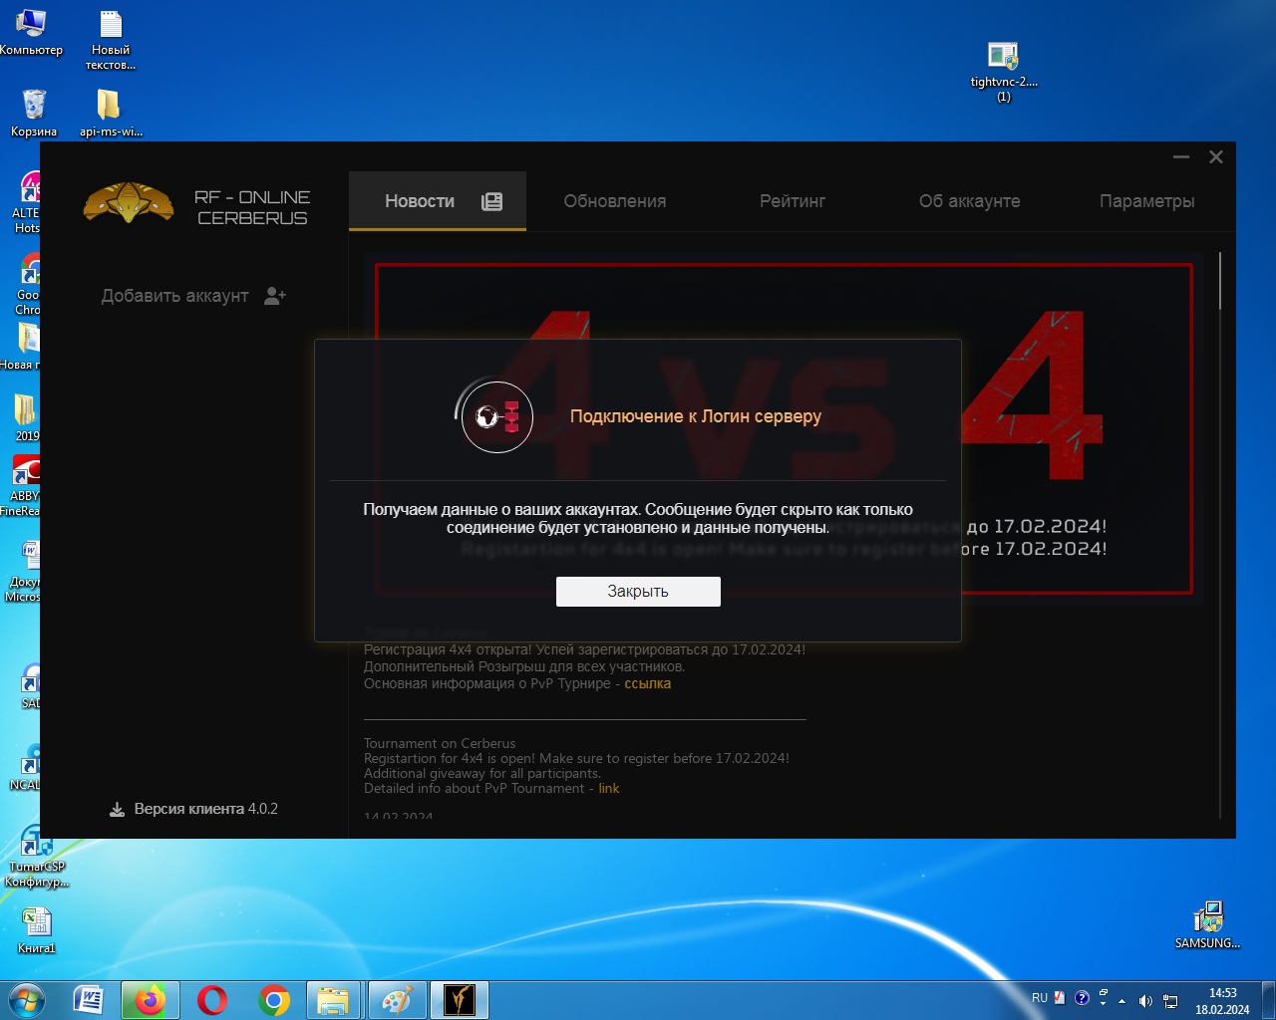Click the login server connection spinner icon
This screenshot has height=1020, width=1276.
pyautogui.click(x=496, y=416)
